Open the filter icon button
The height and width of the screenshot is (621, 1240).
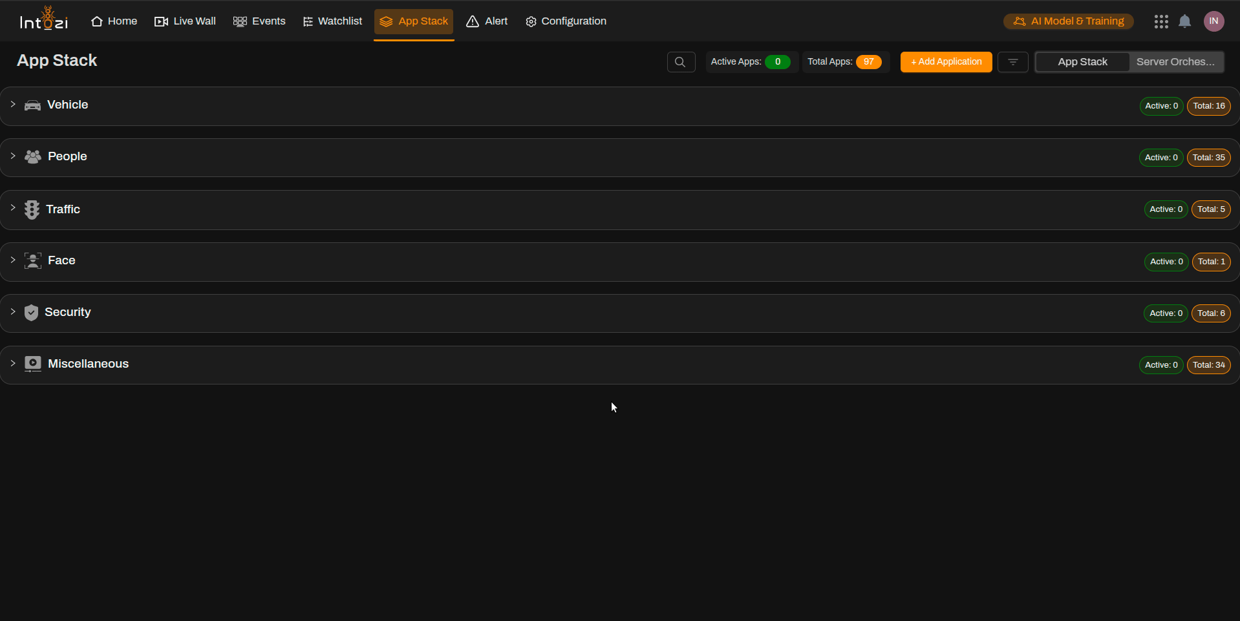click(1012, 62)
